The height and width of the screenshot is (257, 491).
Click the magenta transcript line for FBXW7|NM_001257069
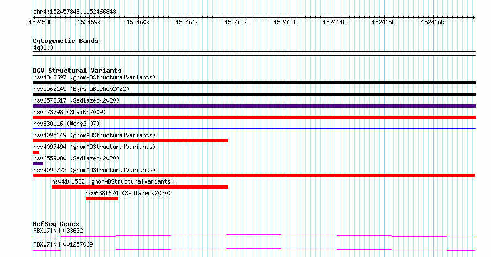click(x=254, y=249)
